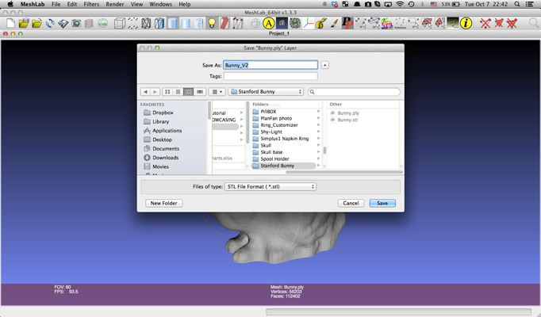Click the yellow info icon in toolbar
The height and width of the screenshot is (317, 541).
[466, 23]
